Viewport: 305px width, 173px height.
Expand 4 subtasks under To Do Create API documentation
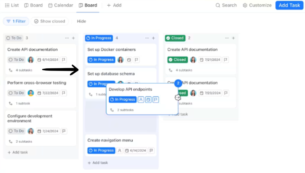[24, 70]
